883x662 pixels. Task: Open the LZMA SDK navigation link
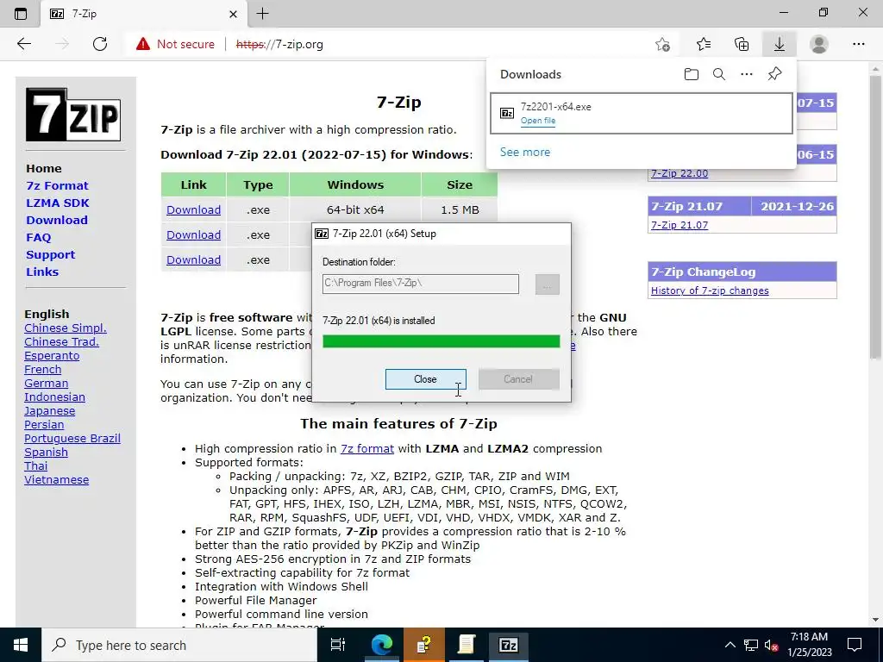pyautogui.click(x=58, y=203)
